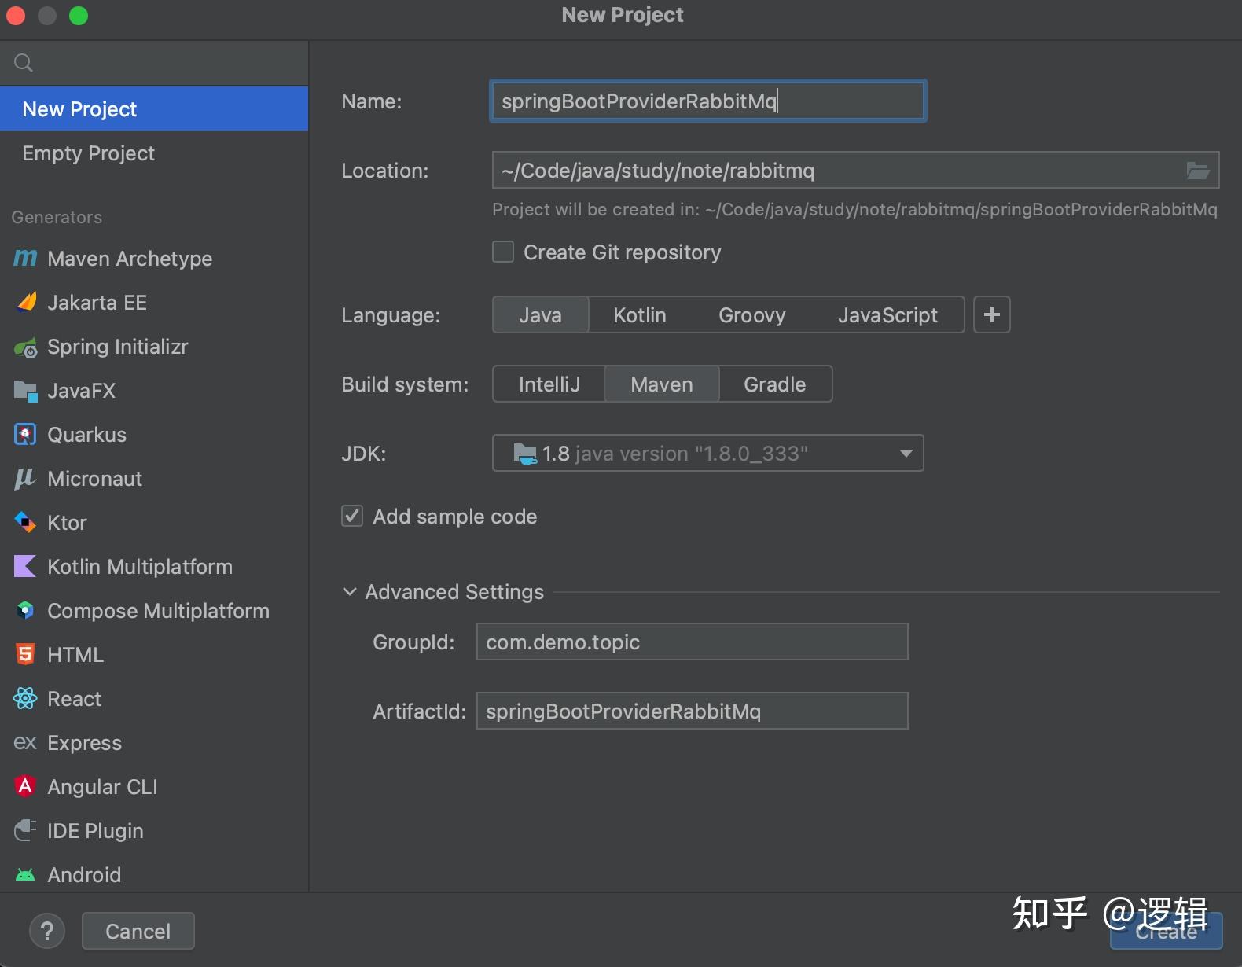Click the Create button
1242x967 pixels.
1167,931
